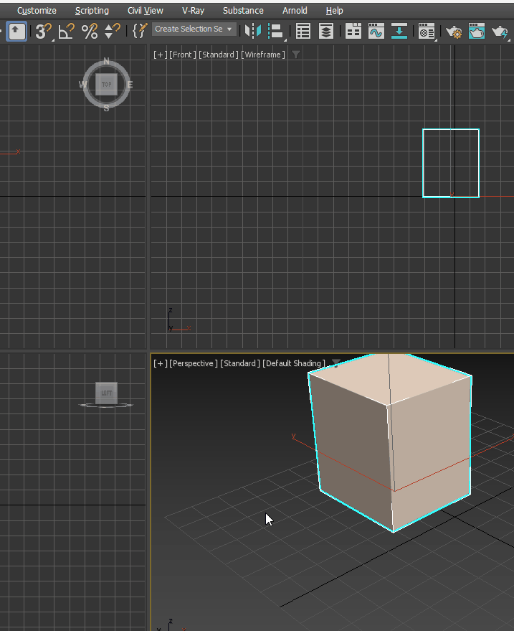Open the Help menu
Image resolution: width=514 pixels, height=631 pixels.
coord(334,11)
